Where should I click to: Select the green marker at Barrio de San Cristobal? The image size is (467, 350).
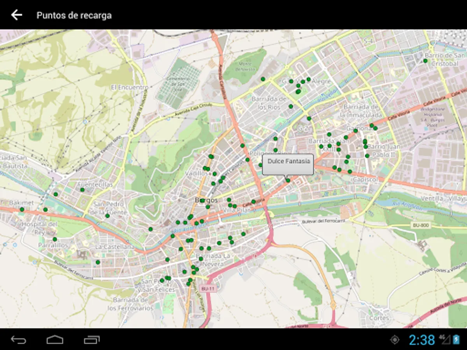(x=425, y=61)
